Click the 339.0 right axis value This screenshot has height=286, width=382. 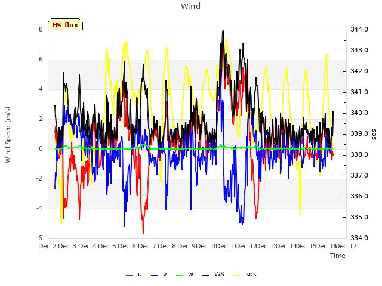pyautogui.click(x=359, y=133)
